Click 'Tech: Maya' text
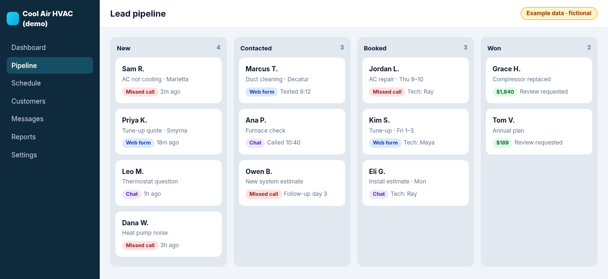 (419, 143)
